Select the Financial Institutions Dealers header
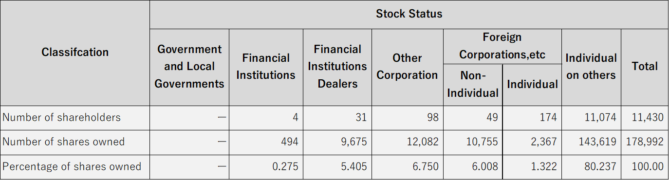Screen dimensions: 669x180 (337, 67)
